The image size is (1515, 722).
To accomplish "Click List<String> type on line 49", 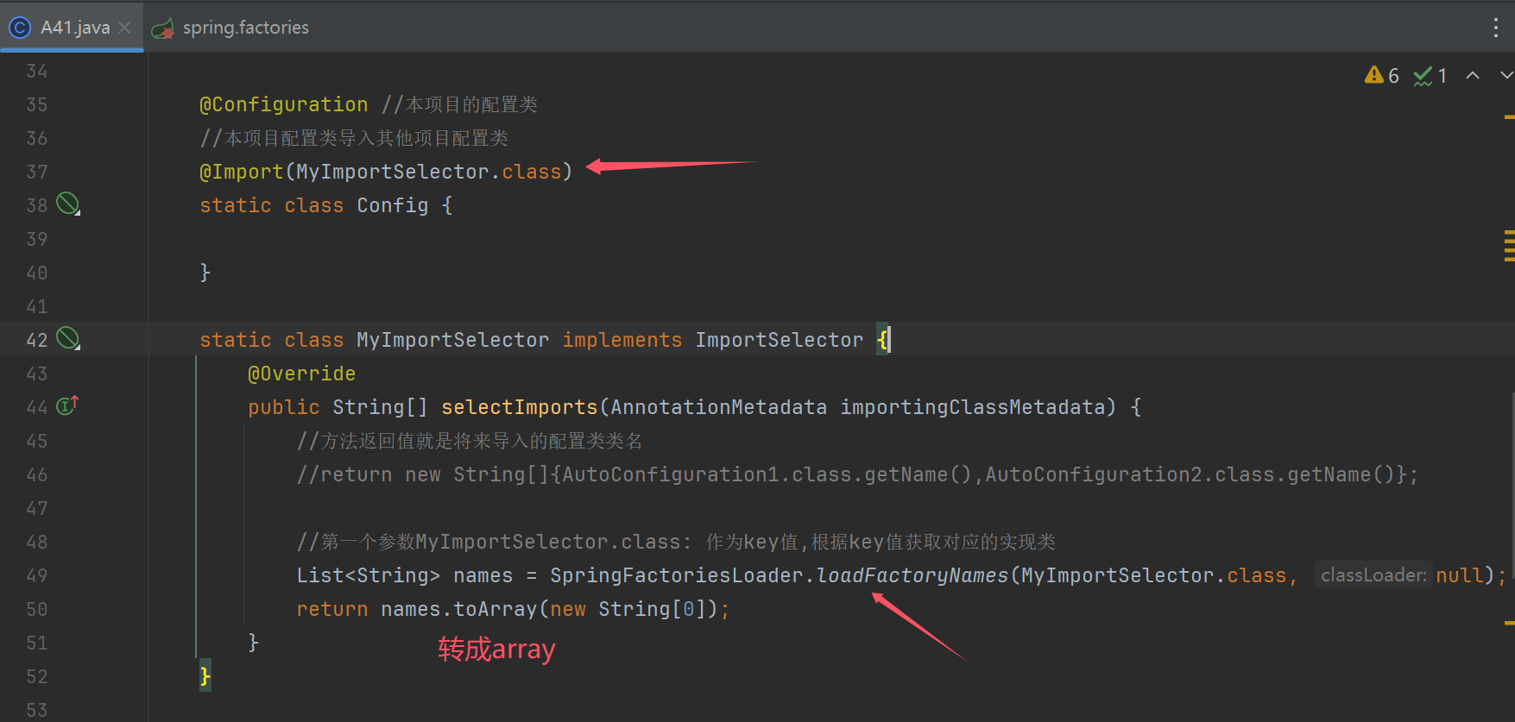I will coord(369,575).
